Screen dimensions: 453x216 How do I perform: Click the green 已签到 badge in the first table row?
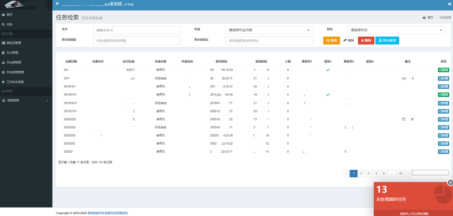(443, 70)
